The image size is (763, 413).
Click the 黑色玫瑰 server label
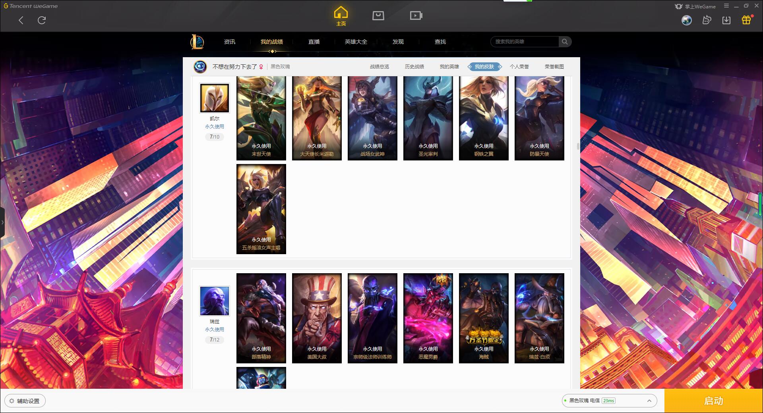(x=280, y=67)
